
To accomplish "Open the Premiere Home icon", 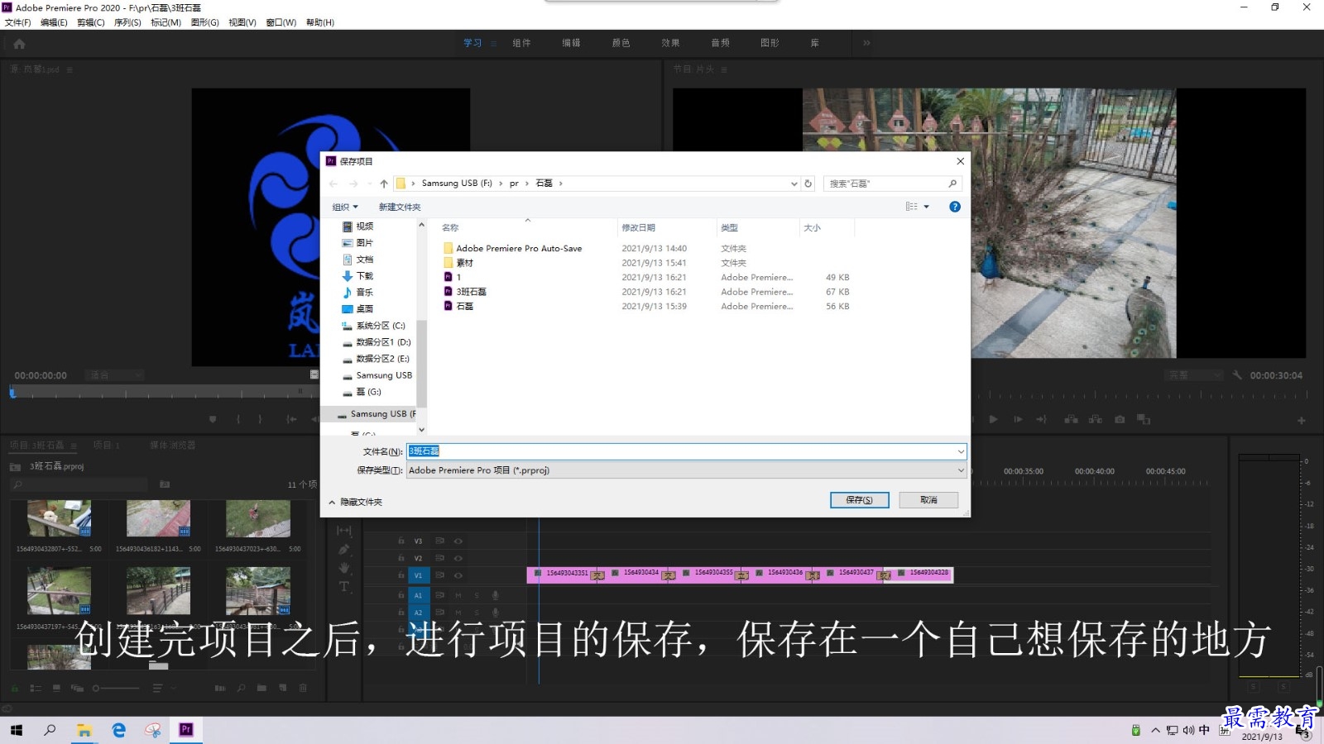I will (x=19, y=44).
